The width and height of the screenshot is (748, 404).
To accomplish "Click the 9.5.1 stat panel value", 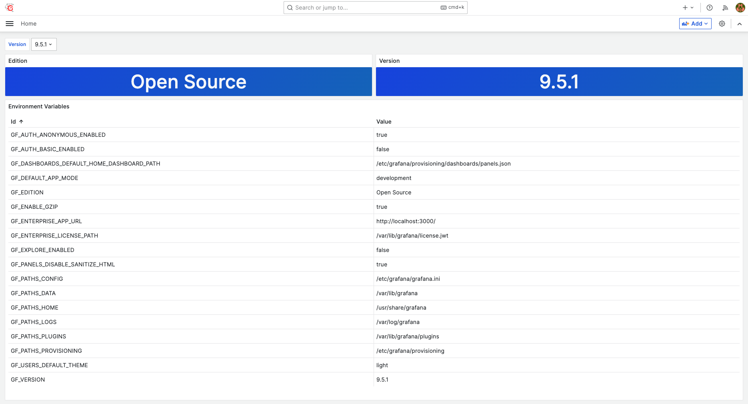I will [x=559, y=82].
